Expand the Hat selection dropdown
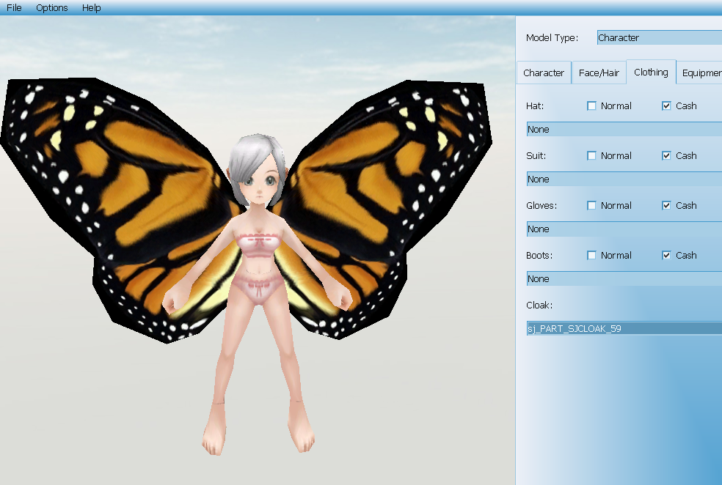 (624, 130)
